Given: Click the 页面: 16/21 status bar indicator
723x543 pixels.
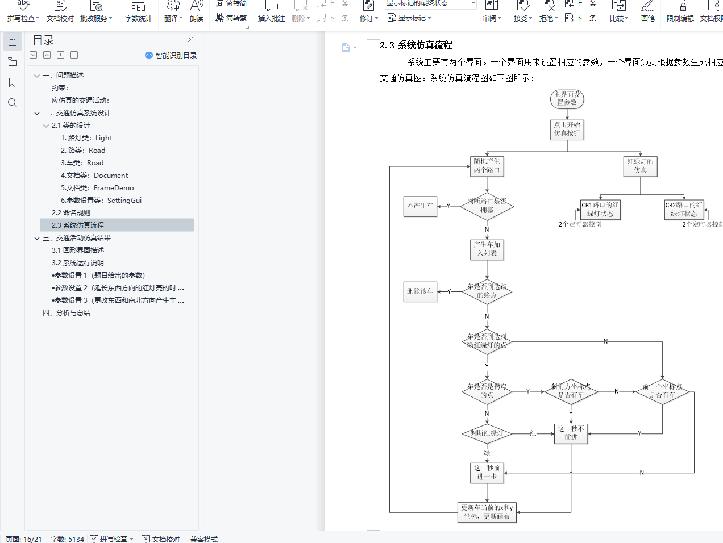Looking at the screenshot, I should [x=24, y=538].
